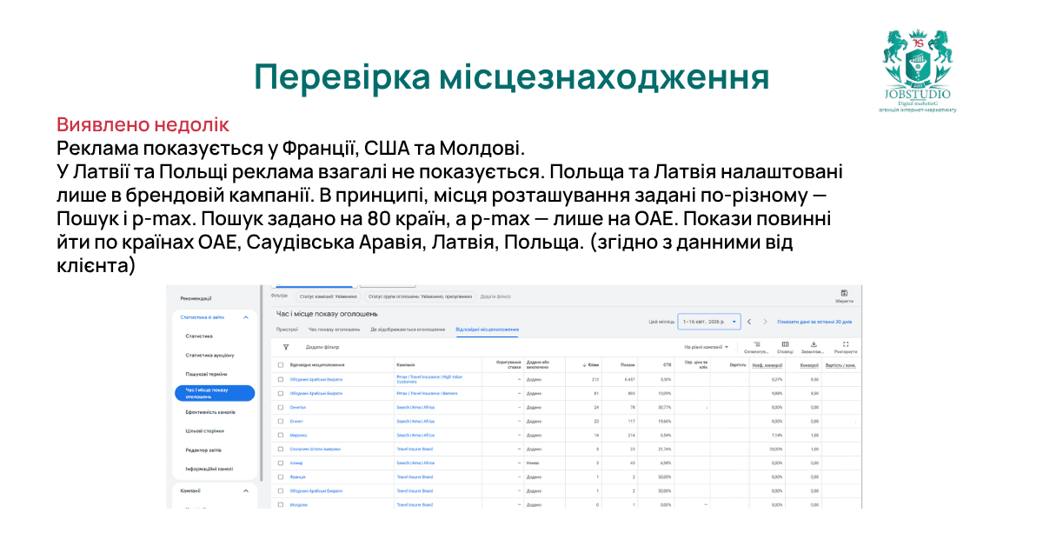1043x546 pixels.
Task: Click the Покази column header
Action: tap(628, 365)
